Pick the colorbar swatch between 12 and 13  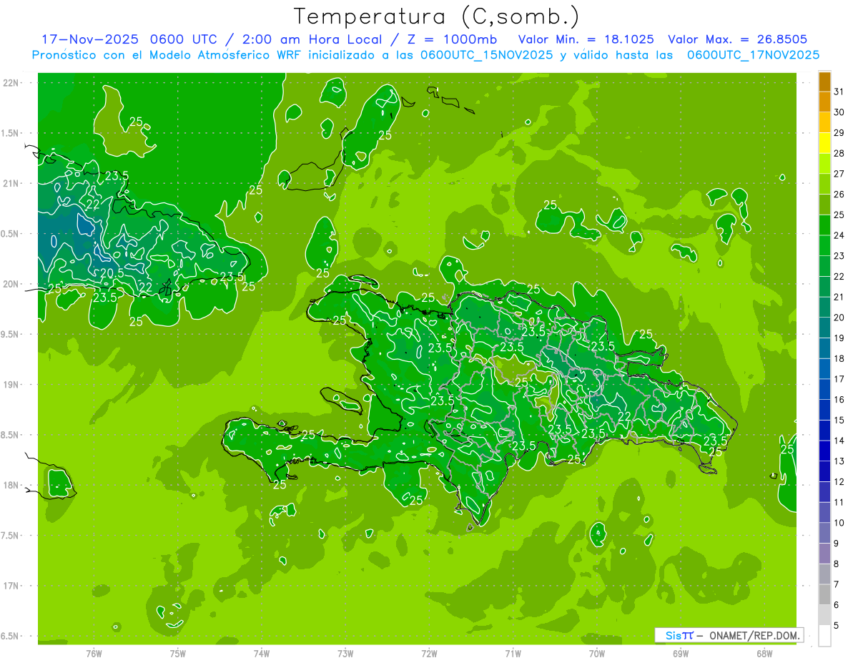824,472
